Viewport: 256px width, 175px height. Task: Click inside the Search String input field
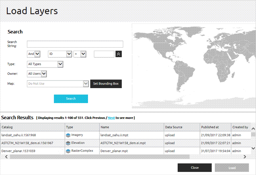coord(75,44)
